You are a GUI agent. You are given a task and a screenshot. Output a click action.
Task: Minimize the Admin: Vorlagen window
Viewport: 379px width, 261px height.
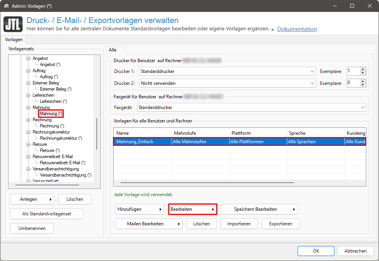pyautogui.click(x=335, y=6)
